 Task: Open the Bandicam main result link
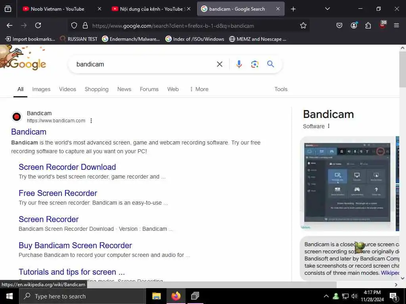(29, 132)
